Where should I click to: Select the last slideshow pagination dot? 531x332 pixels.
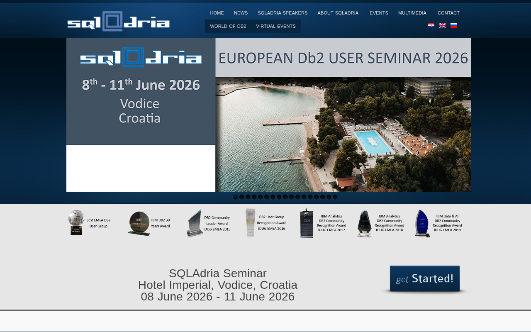point(335,197)
